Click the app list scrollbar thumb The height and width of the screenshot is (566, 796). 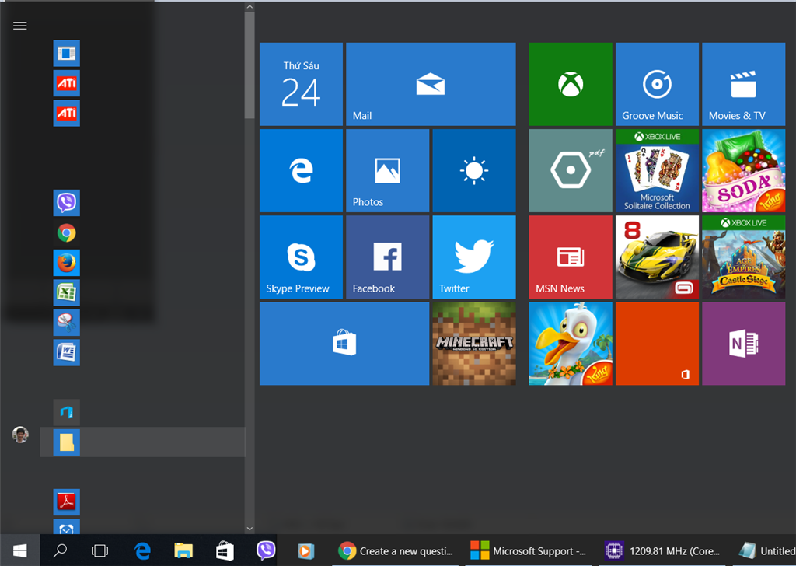250,65
